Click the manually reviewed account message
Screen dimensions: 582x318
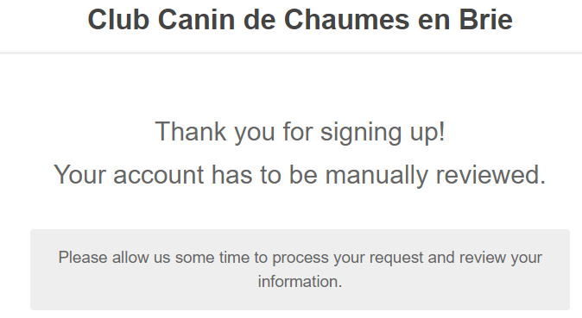click(x=300, y=175)
